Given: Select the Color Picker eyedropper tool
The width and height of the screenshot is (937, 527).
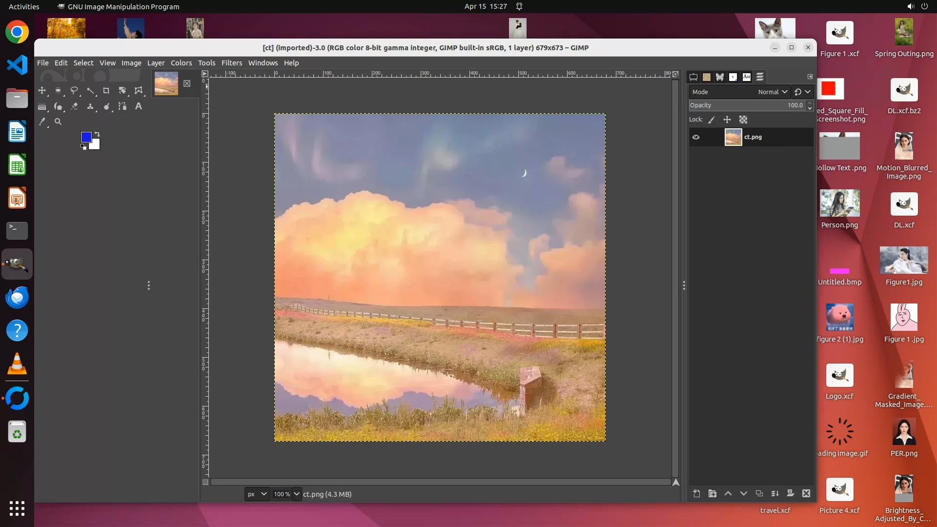Looking at the screenshot, I should click(x=42, y=122).
